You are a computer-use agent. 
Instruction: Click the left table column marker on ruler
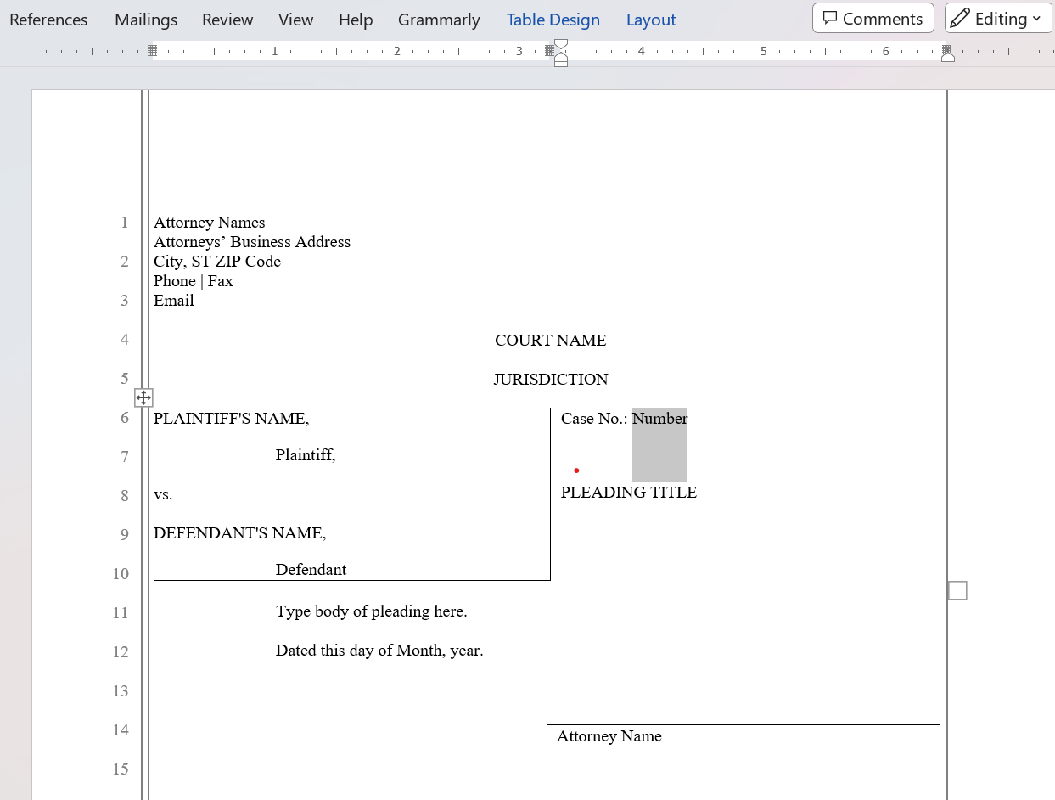(x=153, y=51)
